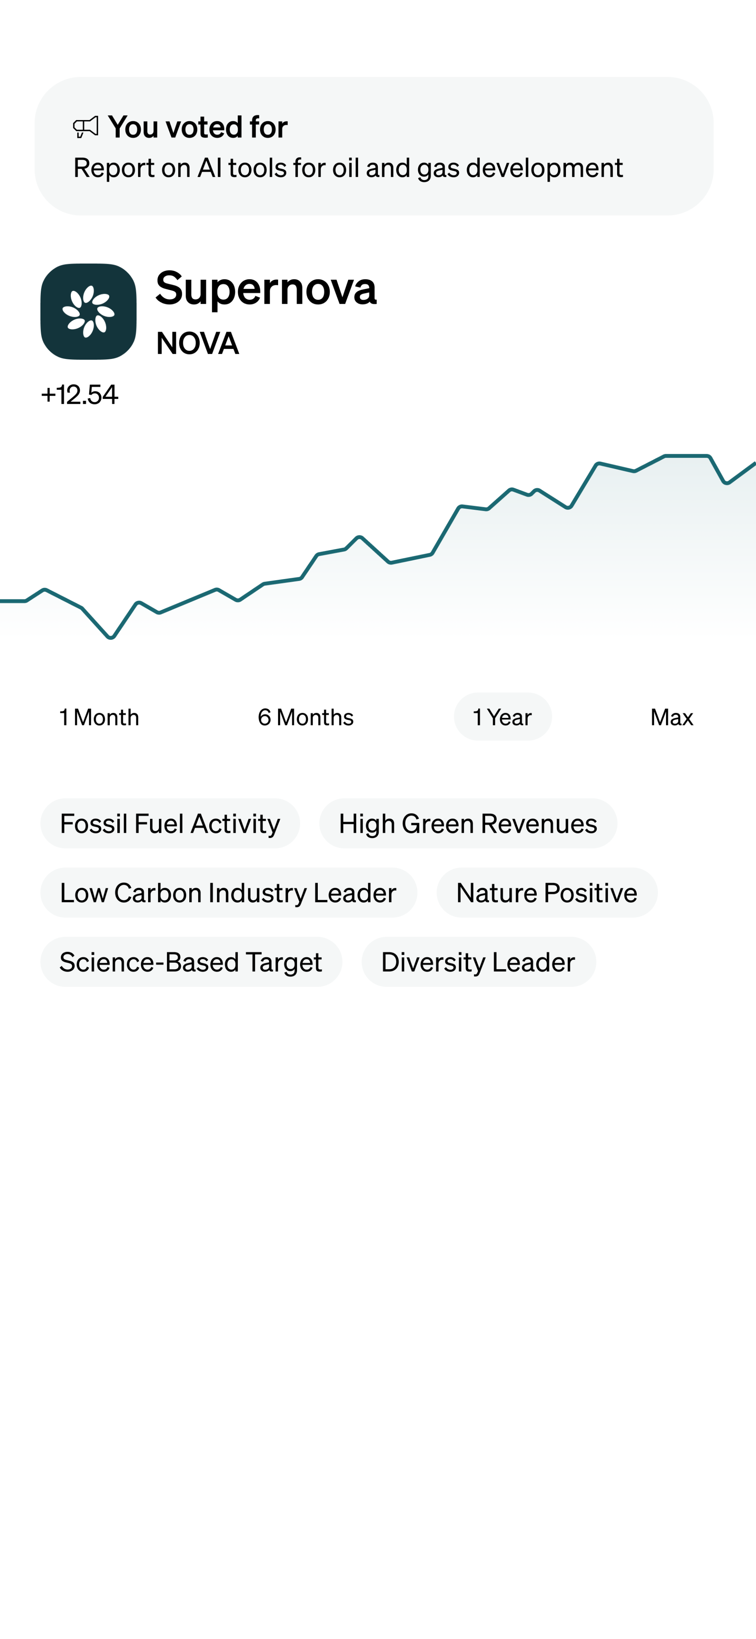Open the Science-Based Target tag
Screen dimensions: 756x1639
[x=191, y=962]
